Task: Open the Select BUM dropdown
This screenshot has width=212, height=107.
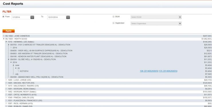Action: [x=156, y=17]
